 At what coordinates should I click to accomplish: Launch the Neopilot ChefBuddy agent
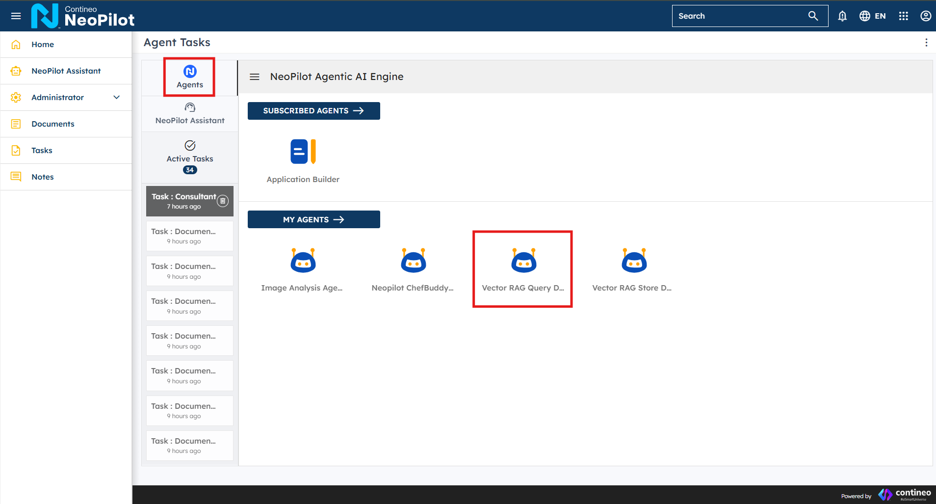[413, 261]
